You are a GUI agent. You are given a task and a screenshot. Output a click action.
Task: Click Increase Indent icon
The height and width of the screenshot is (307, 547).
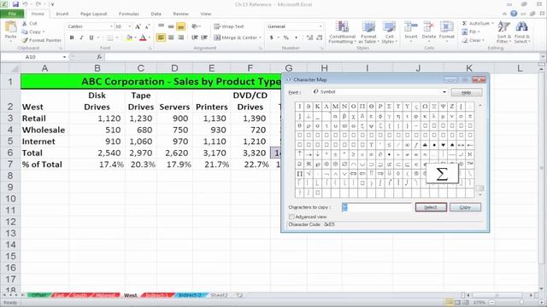pos(204,38)
